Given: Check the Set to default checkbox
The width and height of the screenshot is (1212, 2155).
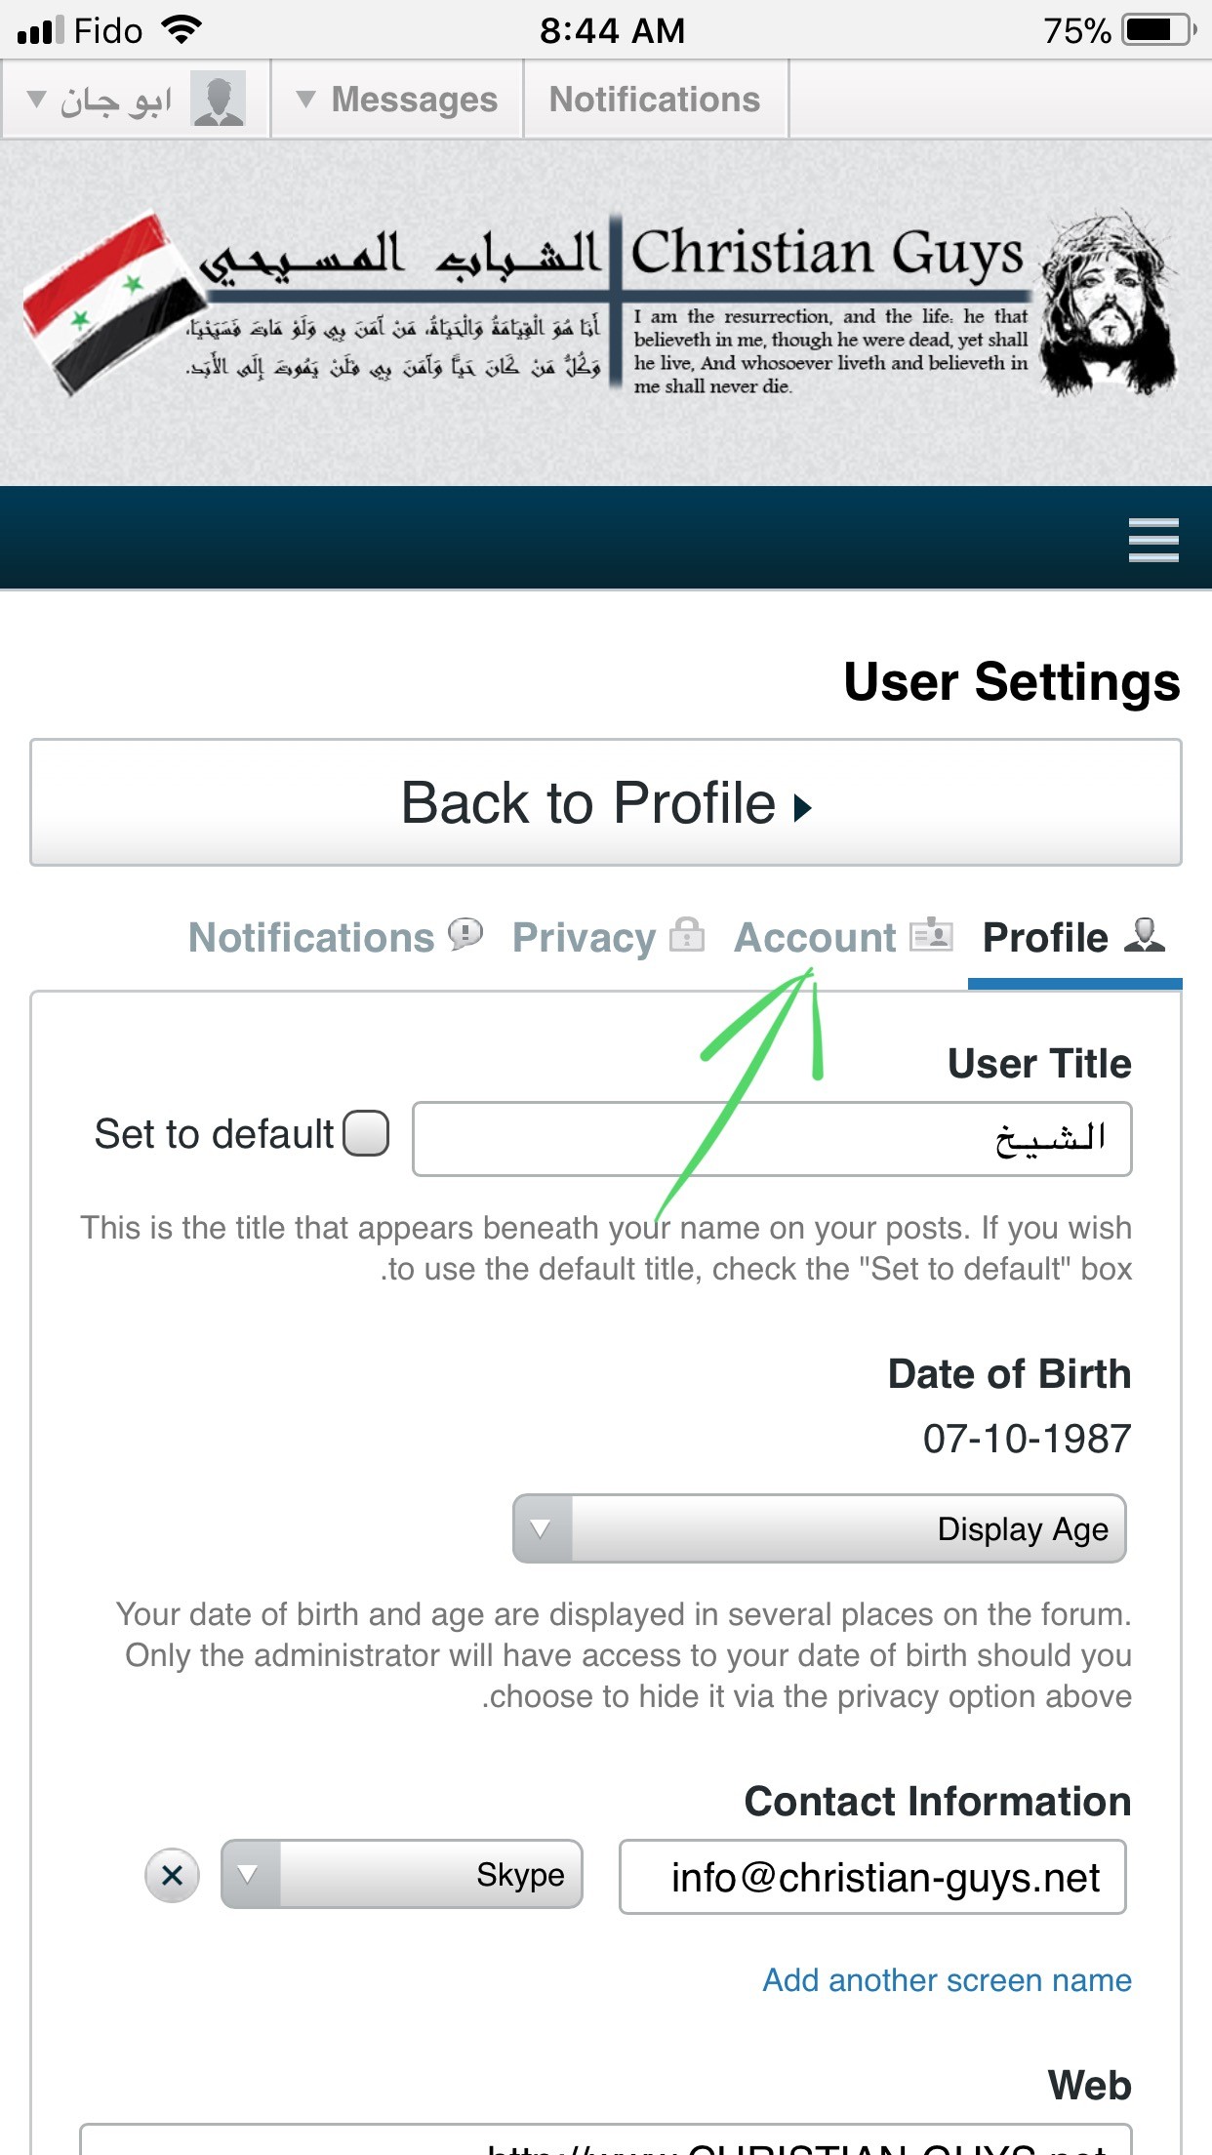Looking at the screenshot, I should coord(367,1133).
